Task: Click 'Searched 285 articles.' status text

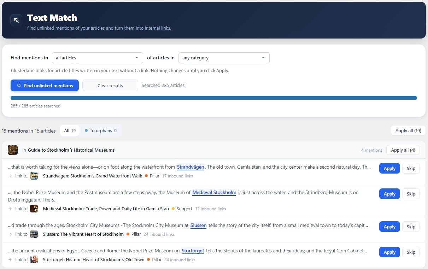Action: click(x=164, y=85)
